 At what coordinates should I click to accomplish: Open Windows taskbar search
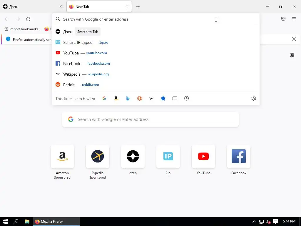pos(16,222)
